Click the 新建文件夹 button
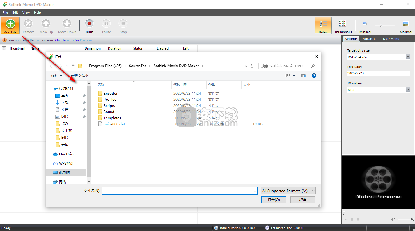This screenshot has height=231, width=415. pos(80,76)
